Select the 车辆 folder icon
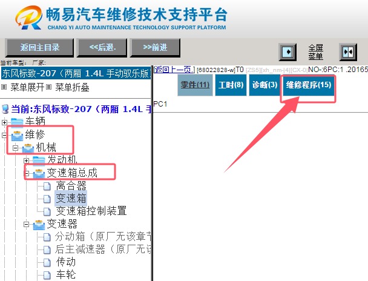The image size is (368, 281). tap(17, 122)
